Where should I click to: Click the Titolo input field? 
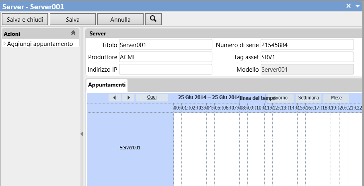165,45
